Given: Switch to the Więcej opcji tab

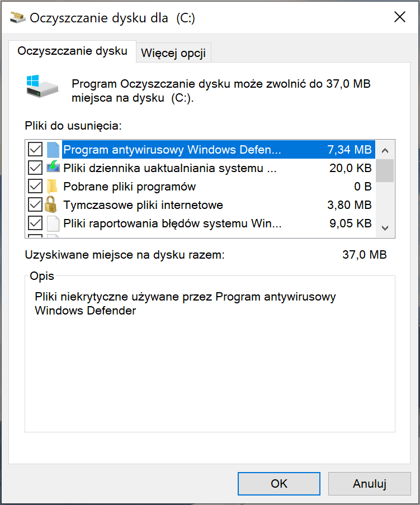Looking at the screenshot, I should pyautogui.click(x=173, y=53).
